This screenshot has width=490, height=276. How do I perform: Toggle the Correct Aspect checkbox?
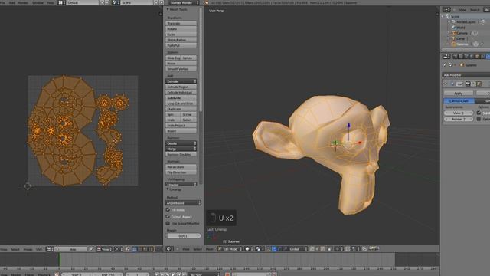[168, 216]
